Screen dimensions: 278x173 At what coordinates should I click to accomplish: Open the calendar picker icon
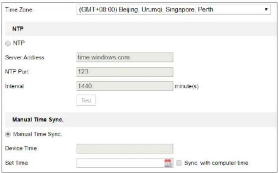[x=168, y=163]
